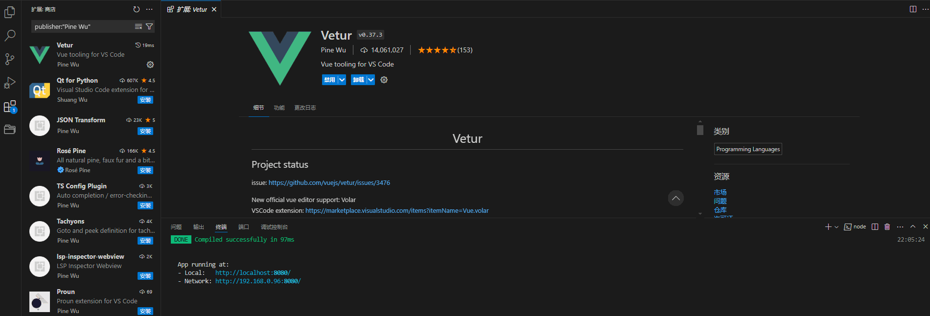Clear extension search results icon

coord(139,26)
